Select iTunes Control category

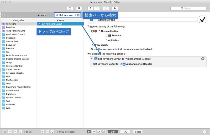(19, 69)
